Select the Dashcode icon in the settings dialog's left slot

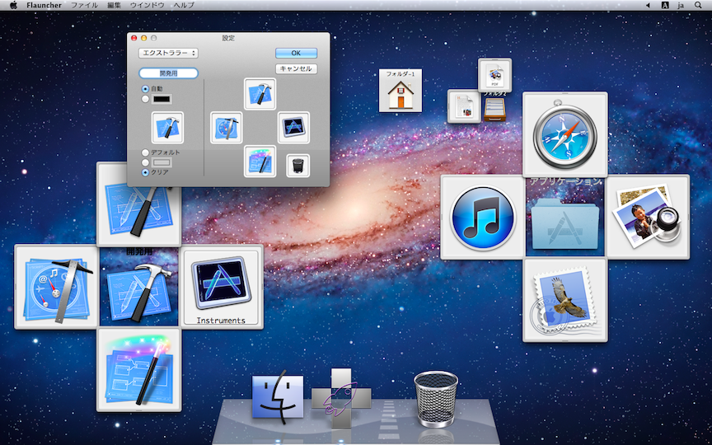coord(226,128)
